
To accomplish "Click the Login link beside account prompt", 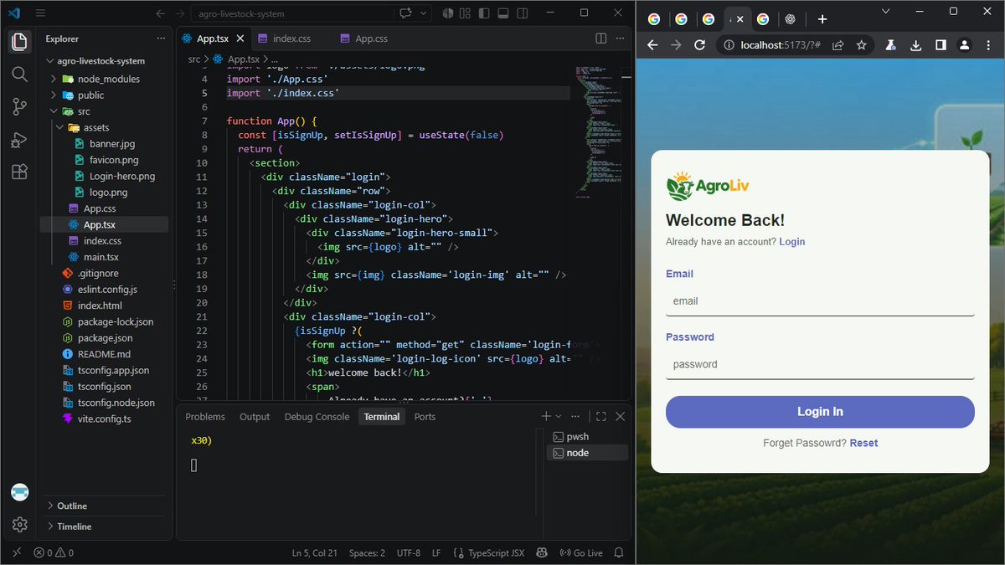I will (x=792, y=242).
